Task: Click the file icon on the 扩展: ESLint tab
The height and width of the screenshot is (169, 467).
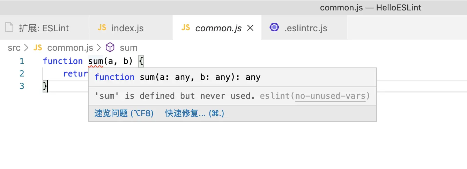Action: (x=9, y=28)
